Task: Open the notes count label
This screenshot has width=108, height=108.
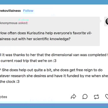Action: pyautogui.click(x=3, y=97)
